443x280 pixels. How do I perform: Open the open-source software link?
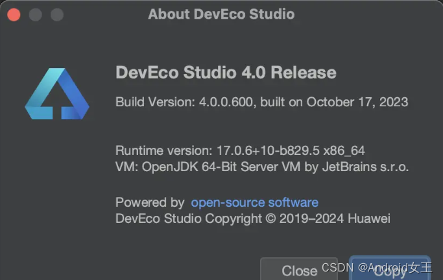pyautogui.click(x=254, y=203)
